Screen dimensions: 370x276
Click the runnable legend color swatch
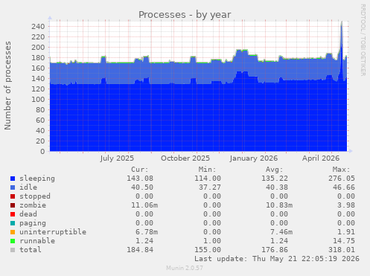pyautogui.click(x=13, y=241)
